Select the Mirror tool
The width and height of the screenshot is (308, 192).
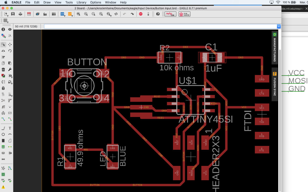[x=3, y=51]
